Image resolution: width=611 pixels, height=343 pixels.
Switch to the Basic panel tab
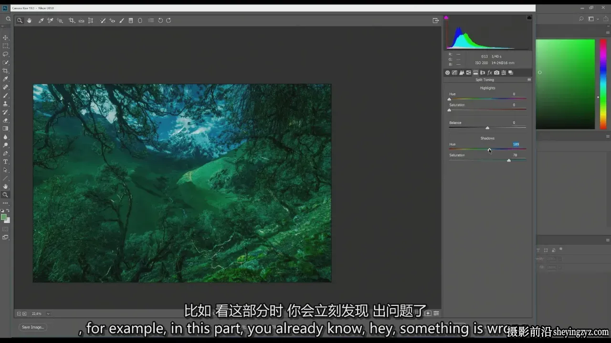point(447,73)
